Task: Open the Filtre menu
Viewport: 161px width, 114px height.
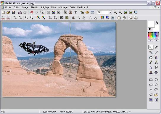Action: pyautogui.click(x=54, y=7)
